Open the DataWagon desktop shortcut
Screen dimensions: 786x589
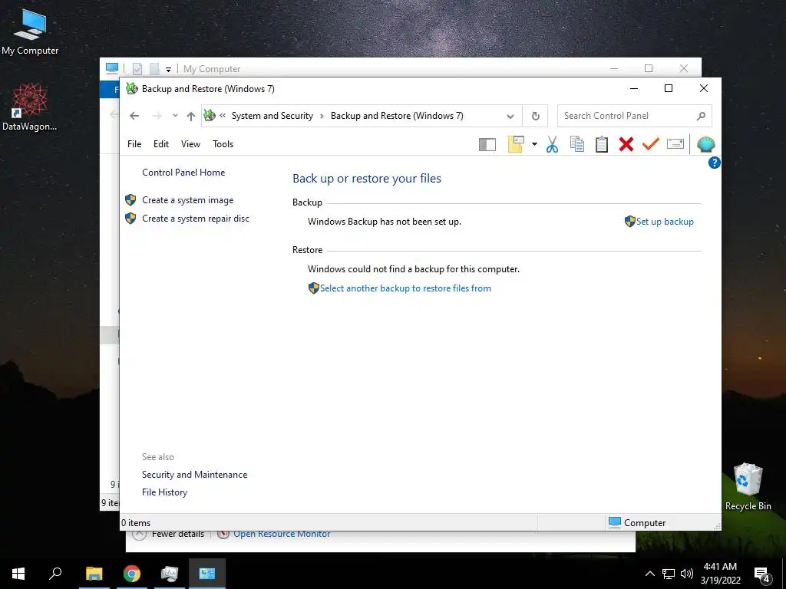30,107
